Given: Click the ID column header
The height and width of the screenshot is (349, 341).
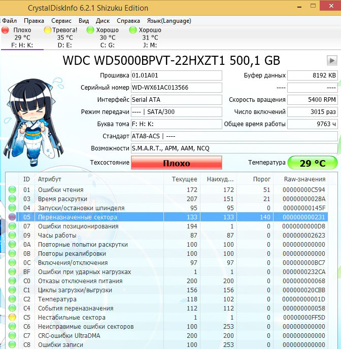Looking at the screenshot, I should (x=26, y=179).
